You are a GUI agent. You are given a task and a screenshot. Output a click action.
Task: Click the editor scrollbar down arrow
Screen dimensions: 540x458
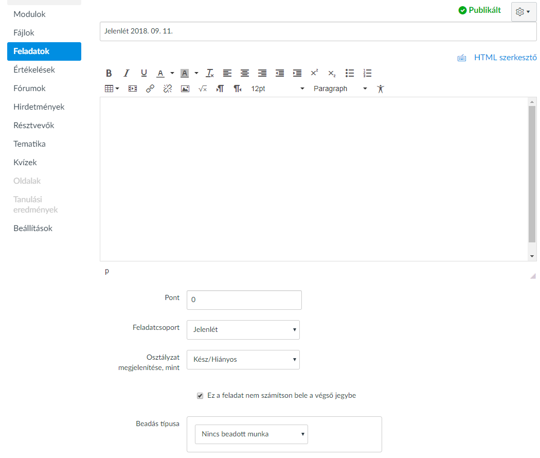click(x=532, y=256)
